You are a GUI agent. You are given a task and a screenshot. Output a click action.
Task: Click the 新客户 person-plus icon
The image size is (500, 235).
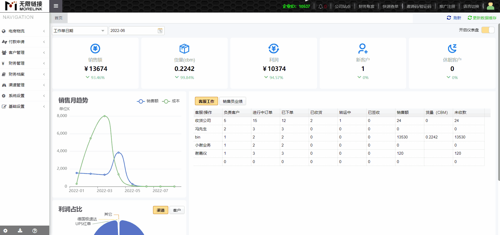[363, 48]
